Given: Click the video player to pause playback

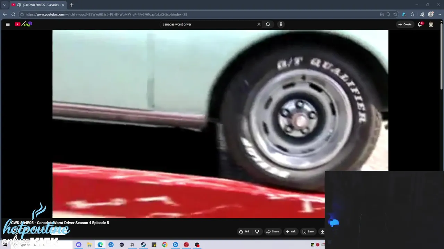Looking at the screenshot, I should [220, 124].
